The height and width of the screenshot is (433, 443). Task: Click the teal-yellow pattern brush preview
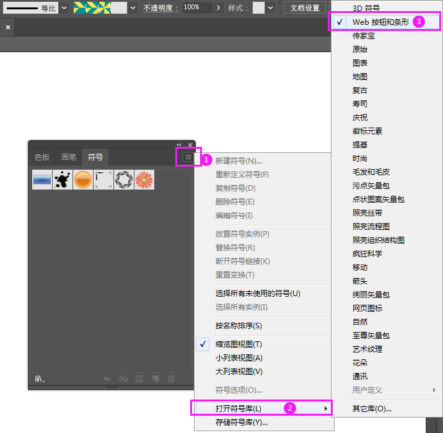click(92, 8)
